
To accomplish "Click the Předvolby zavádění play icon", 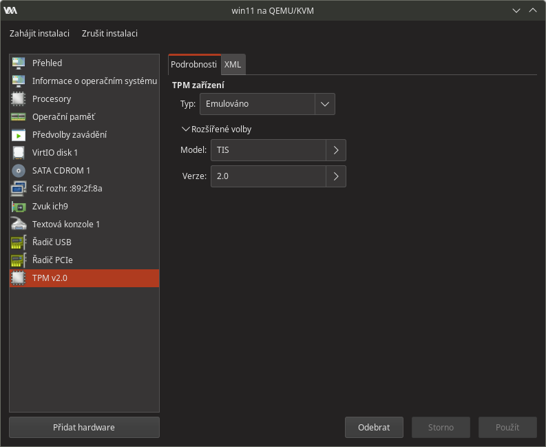I will (x=19, y=135).
